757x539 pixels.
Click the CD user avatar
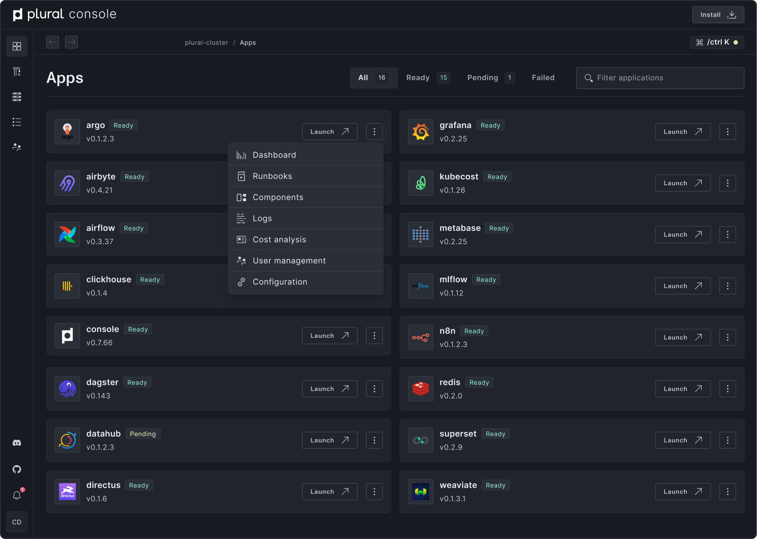[x=17, y=522]
